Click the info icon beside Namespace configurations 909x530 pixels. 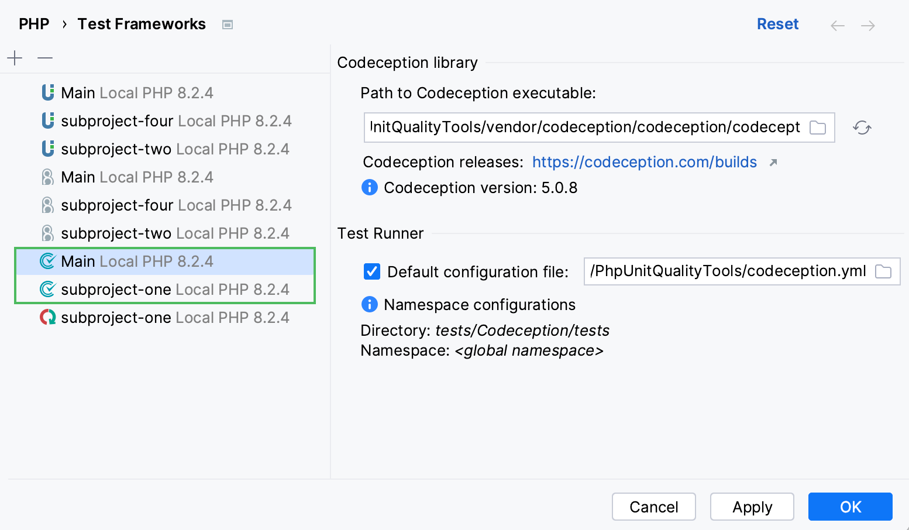tap(369, 304)
